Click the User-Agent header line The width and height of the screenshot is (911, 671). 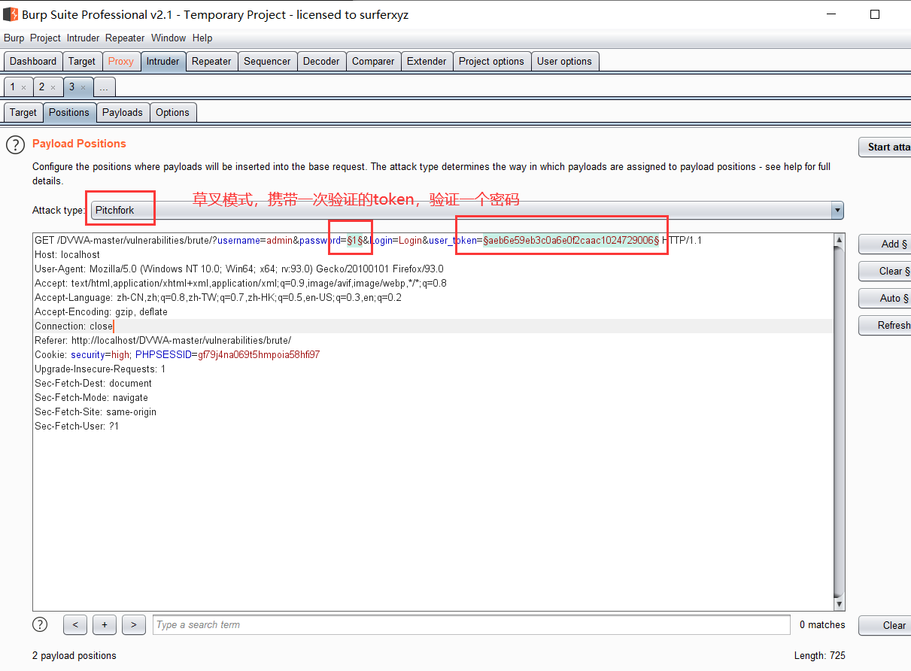(x=239, y=269)
